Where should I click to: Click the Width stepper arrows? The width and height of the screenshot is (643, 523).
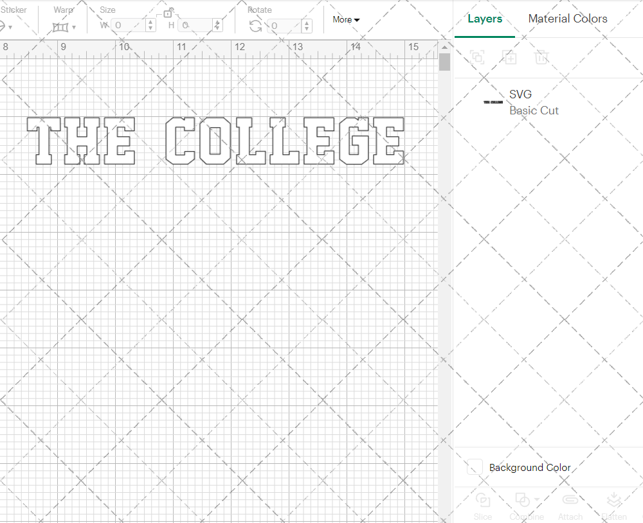pos(150,26)
